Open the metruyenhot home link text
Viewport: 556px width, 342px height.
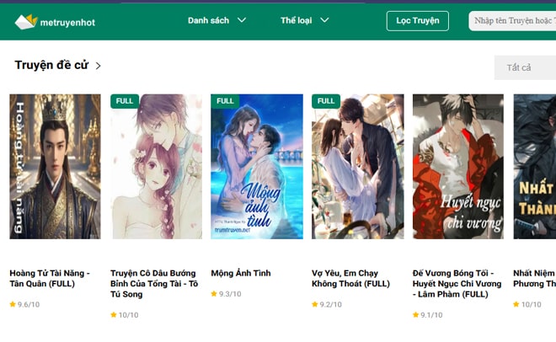(67, 23)
